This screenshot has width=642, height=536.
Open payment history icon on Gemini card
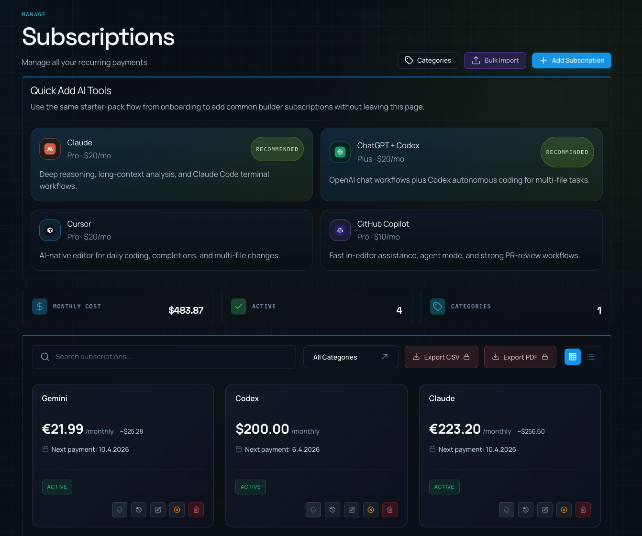pos(139,510)
